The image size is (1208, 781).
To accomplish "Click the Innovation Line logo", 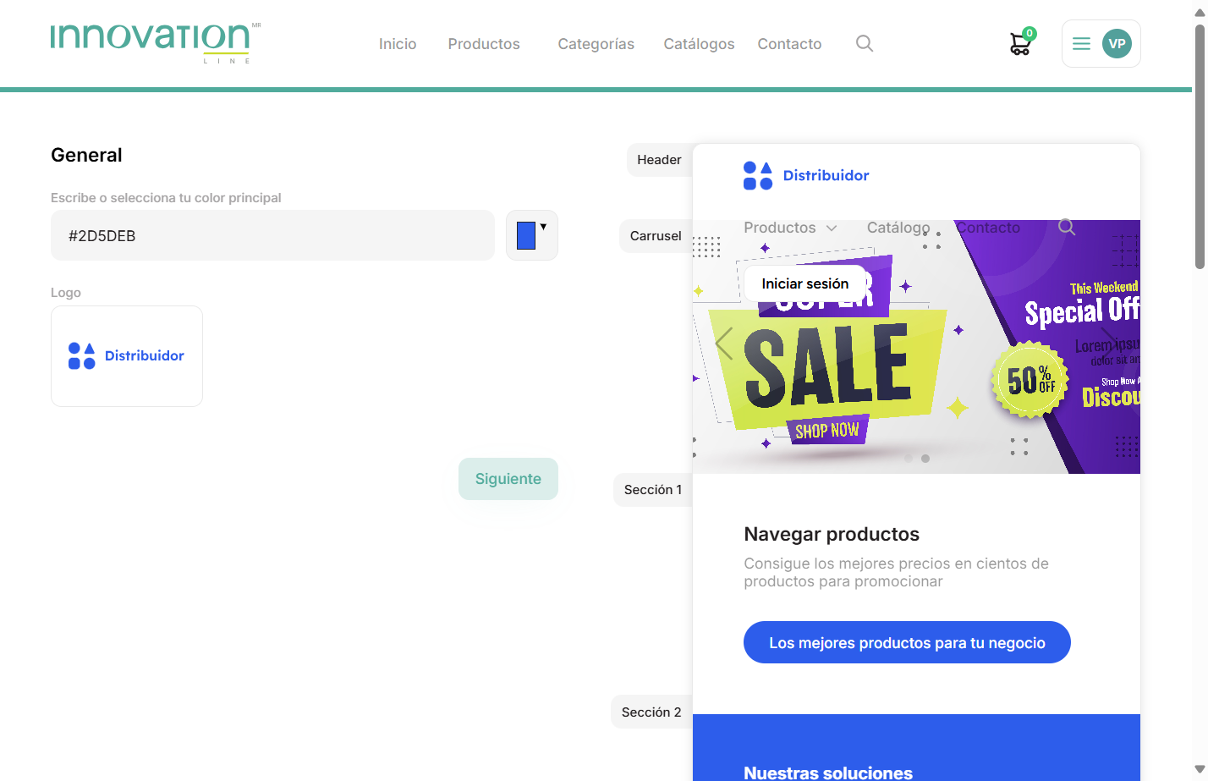I will pos(156,42).
